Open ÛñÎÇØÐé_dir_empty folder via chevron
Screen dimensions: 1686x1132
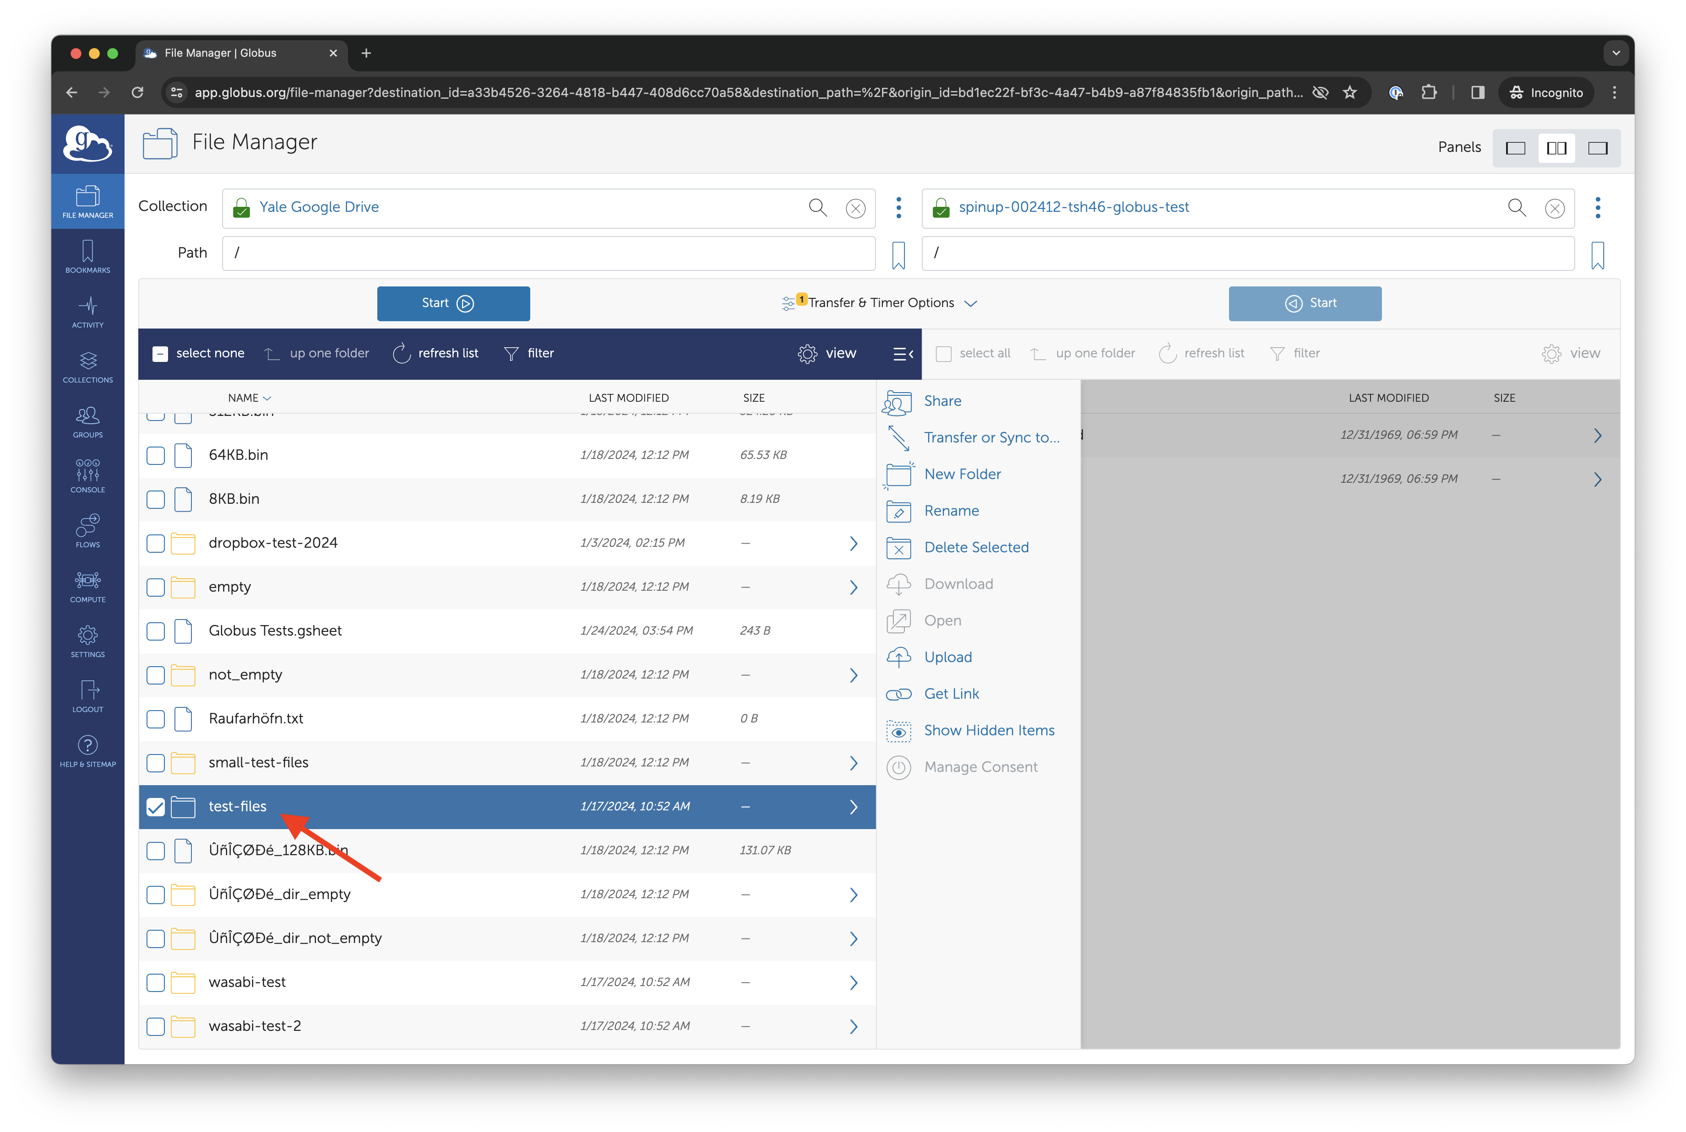coord(853,895)
